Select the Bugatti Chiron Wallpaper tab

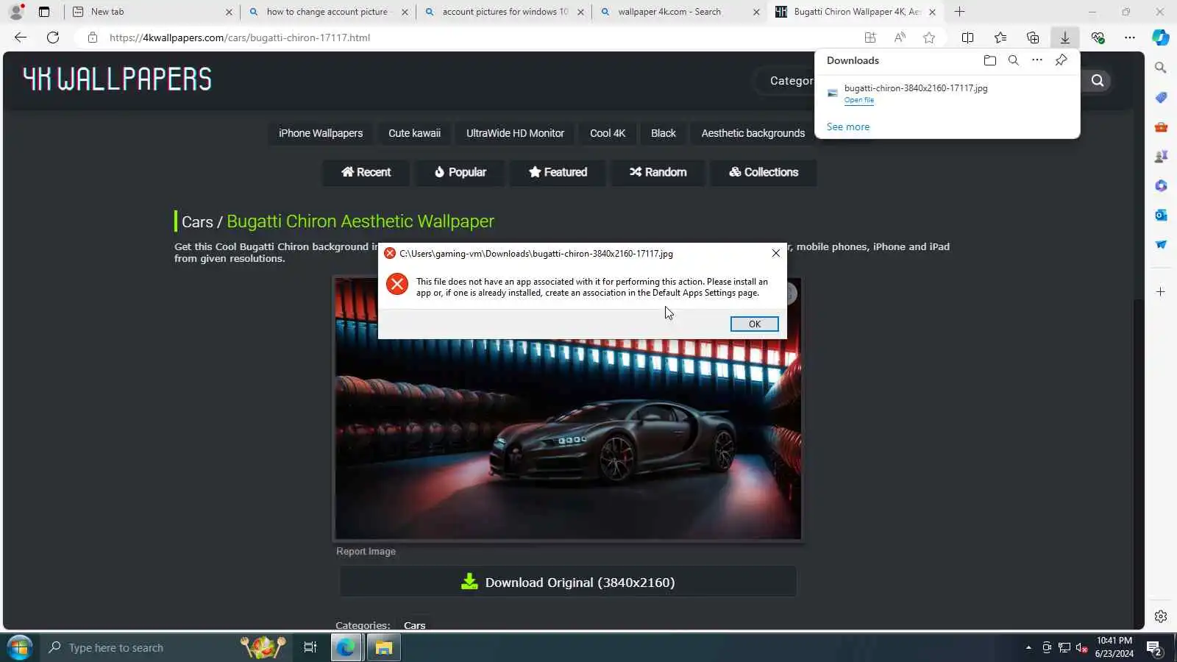[856, 12]
